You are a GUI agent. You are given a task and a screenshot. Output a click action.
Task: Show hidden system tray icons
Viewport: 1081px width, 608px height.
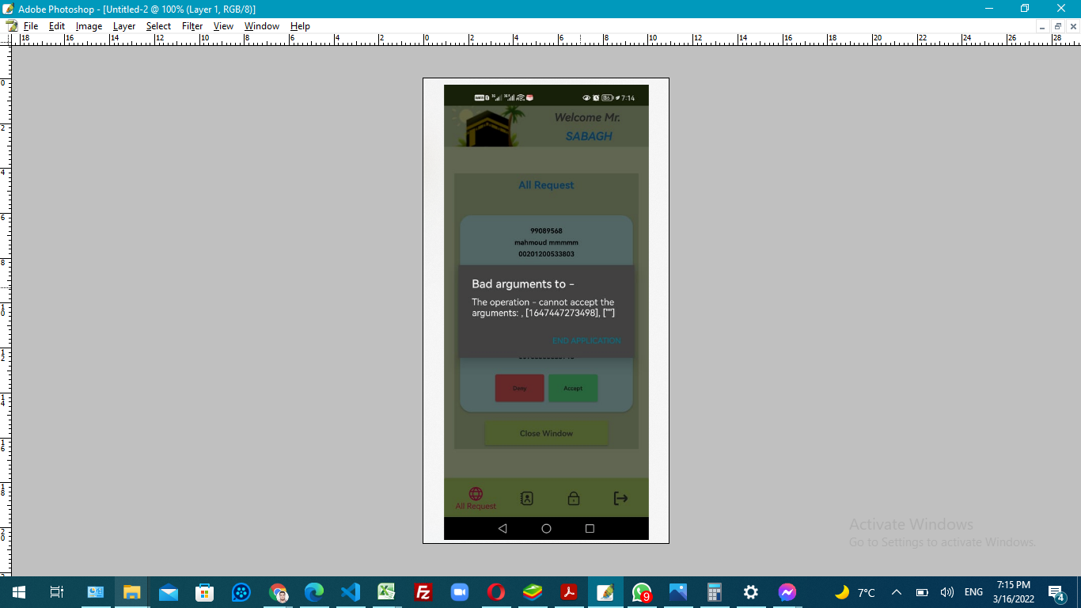897,592
